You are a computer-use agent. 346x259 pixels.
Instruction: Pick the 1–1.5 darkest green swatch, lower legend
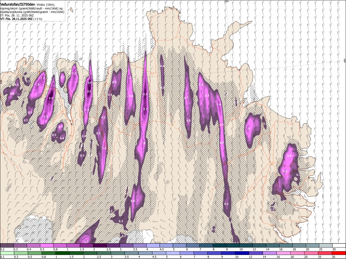click(x=62, y=253)
